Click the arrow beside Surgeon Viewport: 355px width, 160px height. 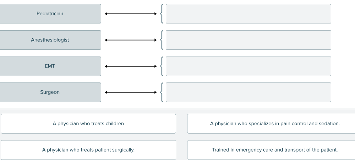(x=131, y=92)
